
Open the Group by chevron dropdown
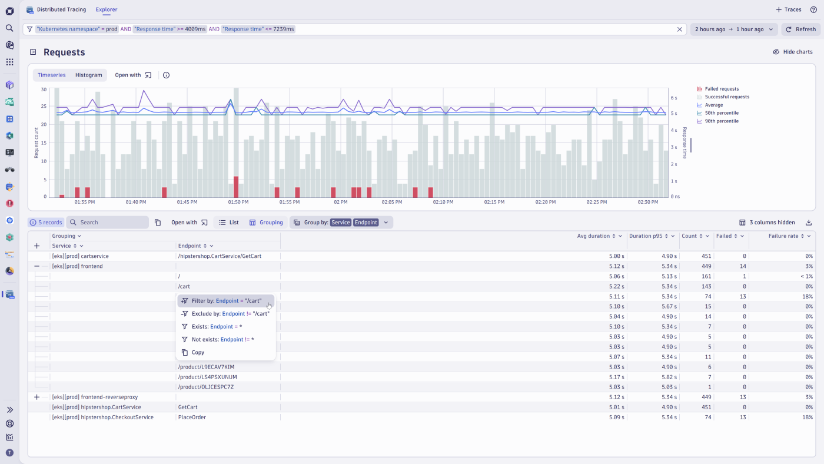pyautogui.click(x=386, y=222)
